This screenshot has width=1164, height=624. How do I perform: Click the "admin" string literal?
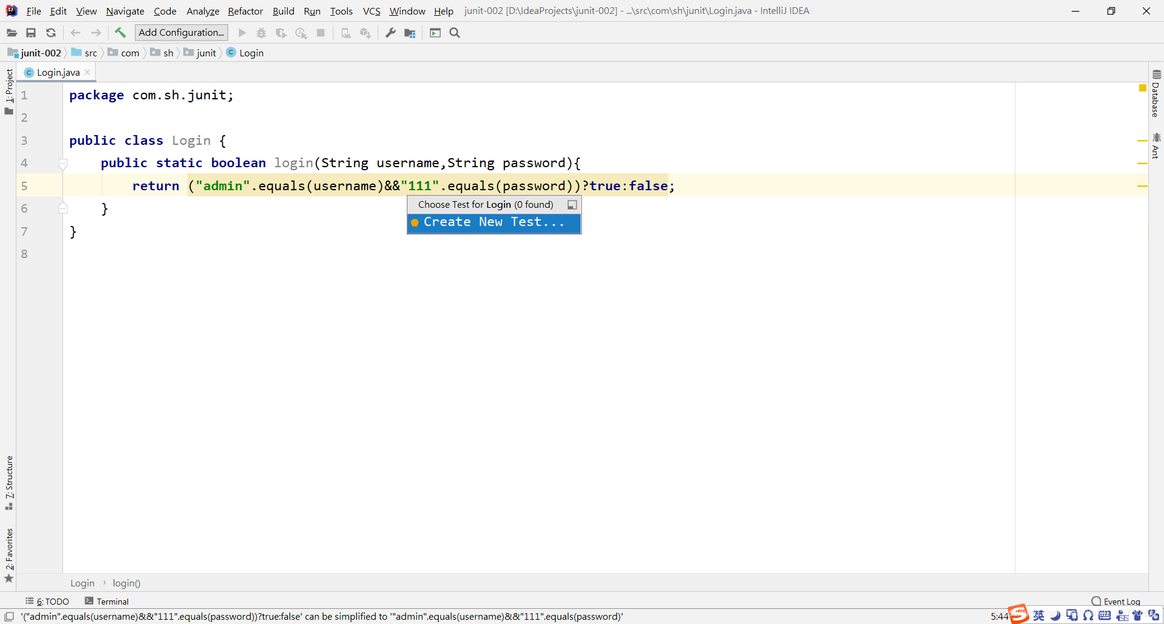point(222,186)
